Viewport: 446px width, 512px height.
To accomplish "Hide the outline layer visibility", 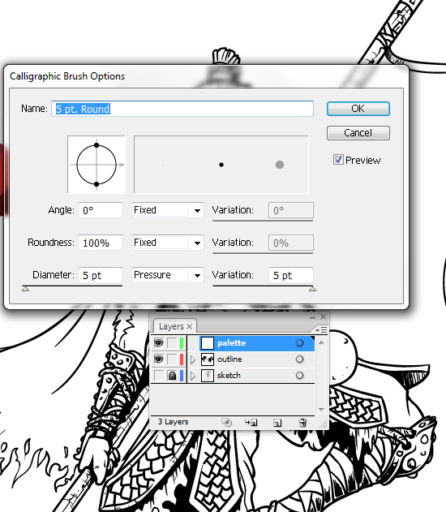I will 159,359.
